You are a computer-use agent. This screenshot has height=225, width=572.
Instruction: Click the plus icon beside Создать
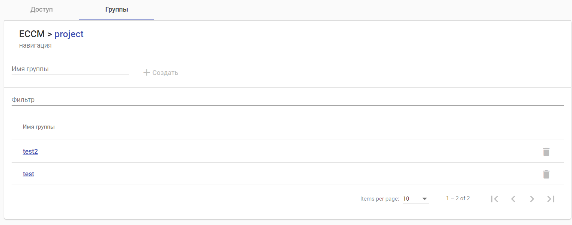[x=147, y=72]
